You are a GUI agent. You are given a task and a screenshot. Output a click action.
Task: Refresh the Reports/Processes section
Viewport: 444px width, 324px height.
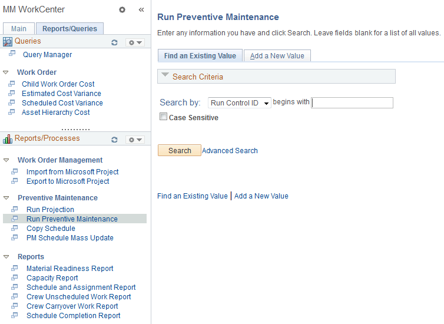coord(114,140)
